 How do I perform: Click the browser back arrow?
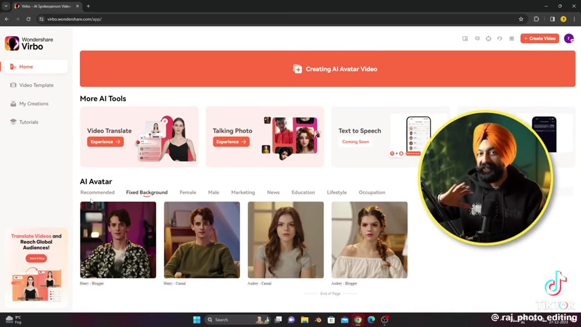pyautogui.click(x=6, y=19)
